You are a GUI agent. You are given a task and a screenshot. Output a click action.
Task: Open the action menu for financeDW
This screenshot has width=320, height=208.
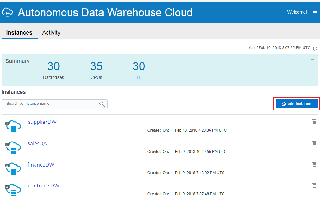pyautogui.click(x=314, y=164)
